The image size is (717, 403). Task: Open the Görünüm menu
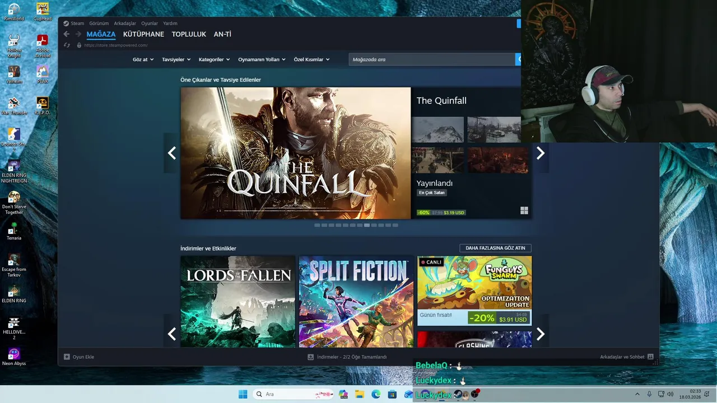99,24
